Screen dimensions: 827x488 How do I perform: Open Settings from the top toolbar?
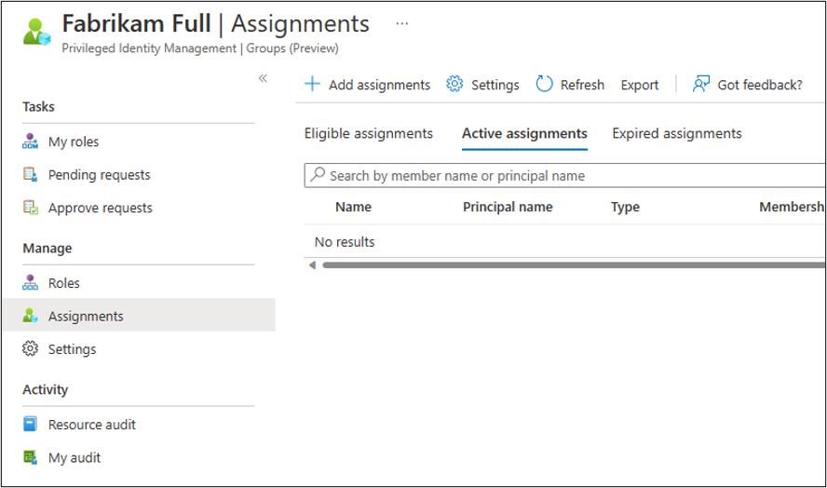click(x=483, y=85)
